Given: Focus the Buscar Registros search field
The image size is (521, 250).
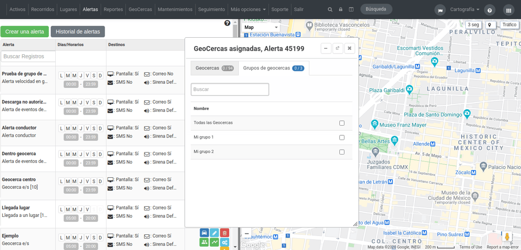Looking at the screenshot, I should tap(29, 57).
